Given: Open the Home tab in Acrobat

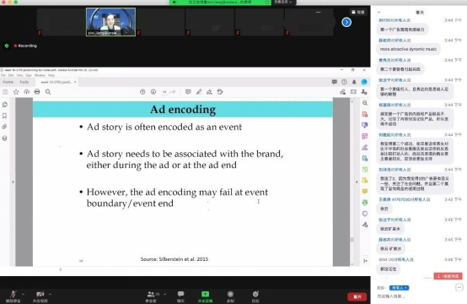Looking at the screenshot, I should (x=8, y=82).
